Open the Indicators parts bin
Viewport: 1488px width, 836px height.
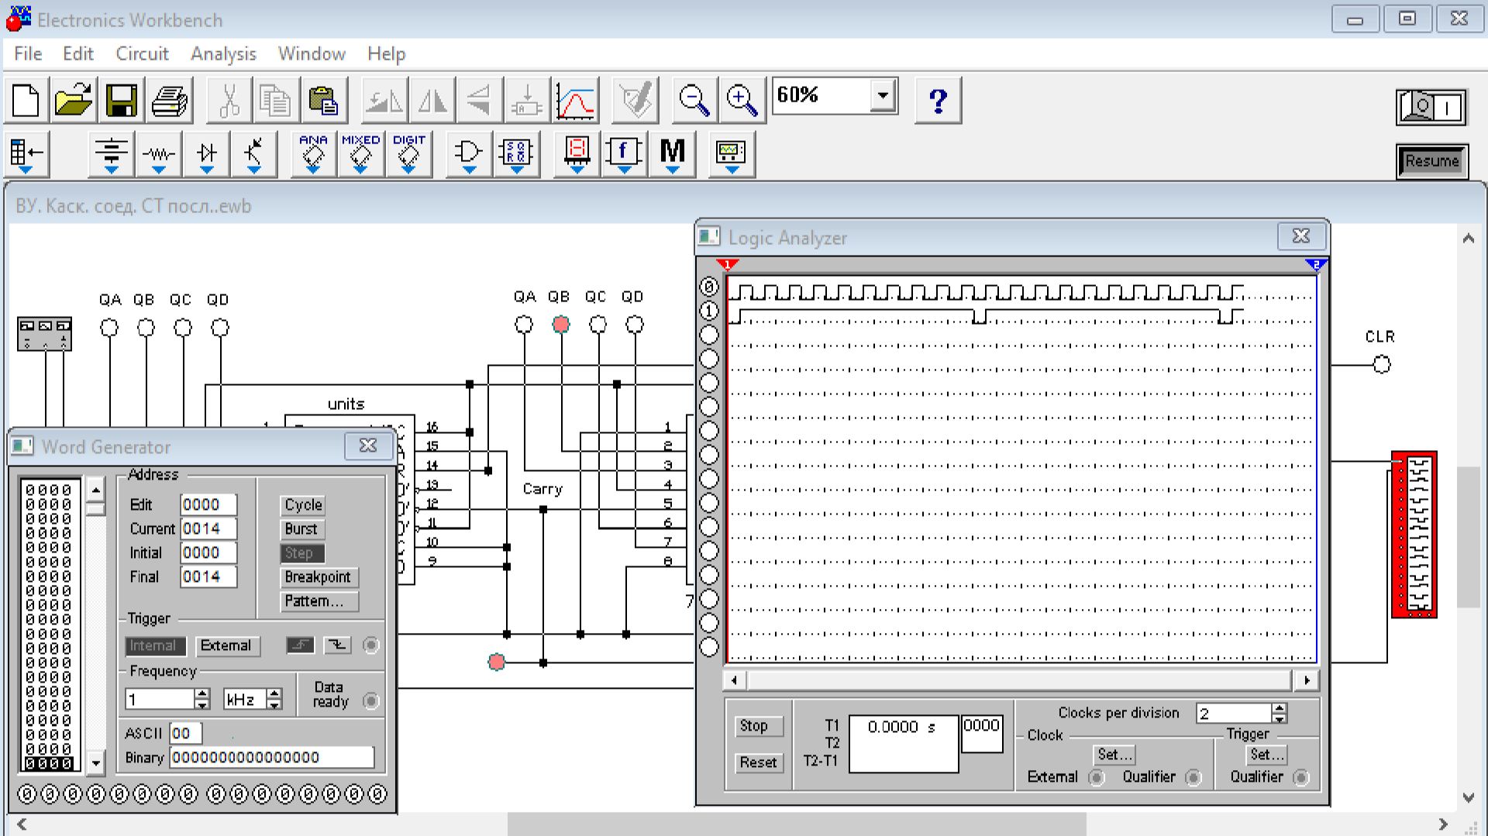(577, 153)
